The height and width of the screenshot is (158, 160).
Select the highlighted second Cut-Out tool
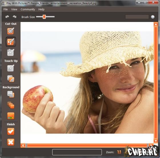click(11, 42)
